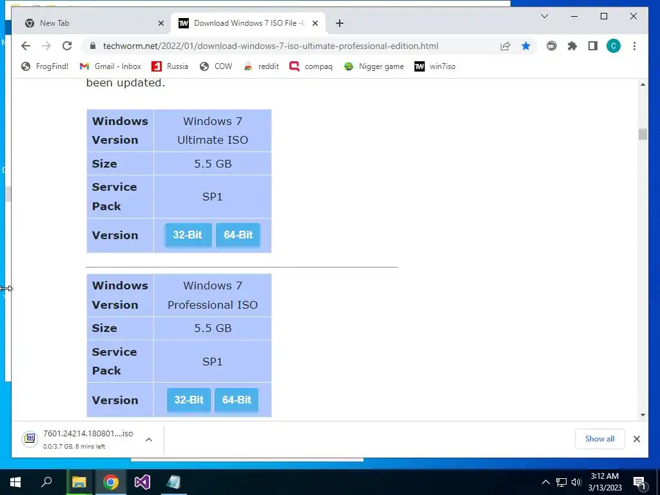Image resolution: width=660 pixels, height=495 pixels.
Task: Click the Windows 7 Professional ISO cell
Action: [x=213, y=295]
